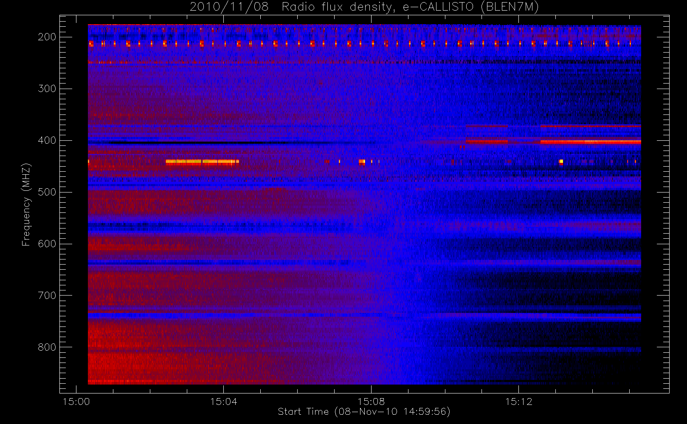Click the 15:12 time tick label

(518, 402)
